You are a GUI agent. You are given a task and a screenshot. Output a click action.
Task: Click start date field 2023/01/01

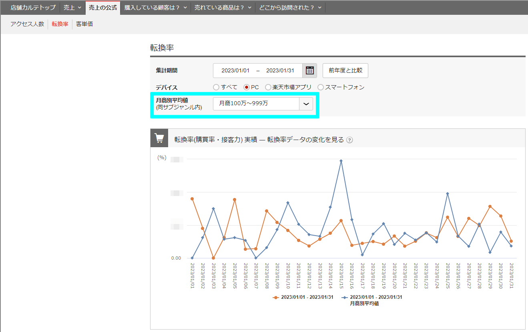235,70
